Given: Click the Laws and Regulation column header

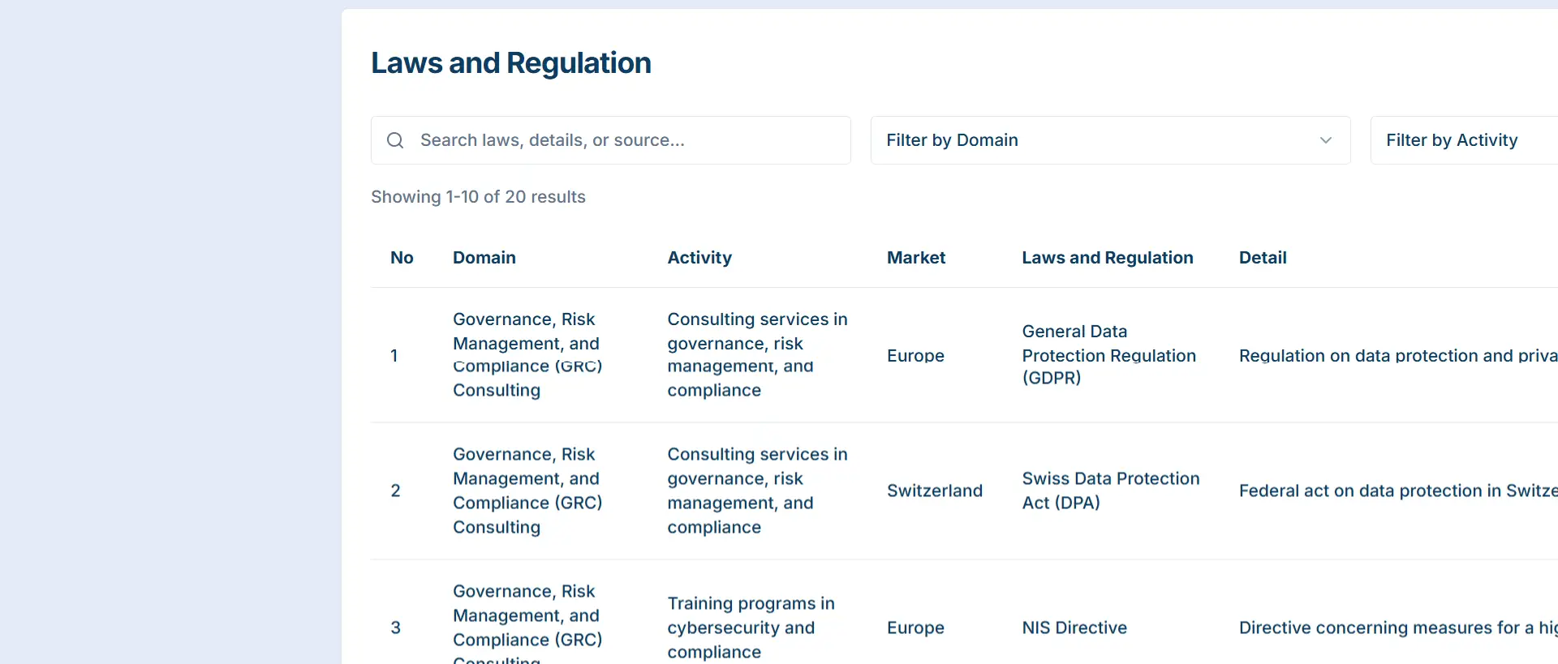Looking at the screenshot, I should click(x=1107, y=258).
